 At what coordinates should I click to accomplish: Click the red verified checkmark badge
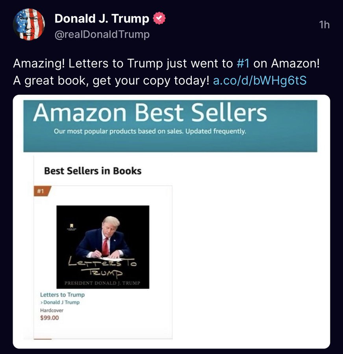click(x=159, y=18)
